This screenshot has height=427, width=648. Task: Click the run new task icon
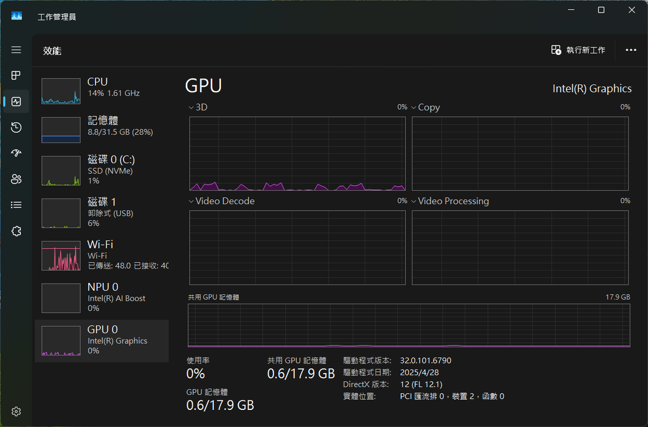coord(556,50)
